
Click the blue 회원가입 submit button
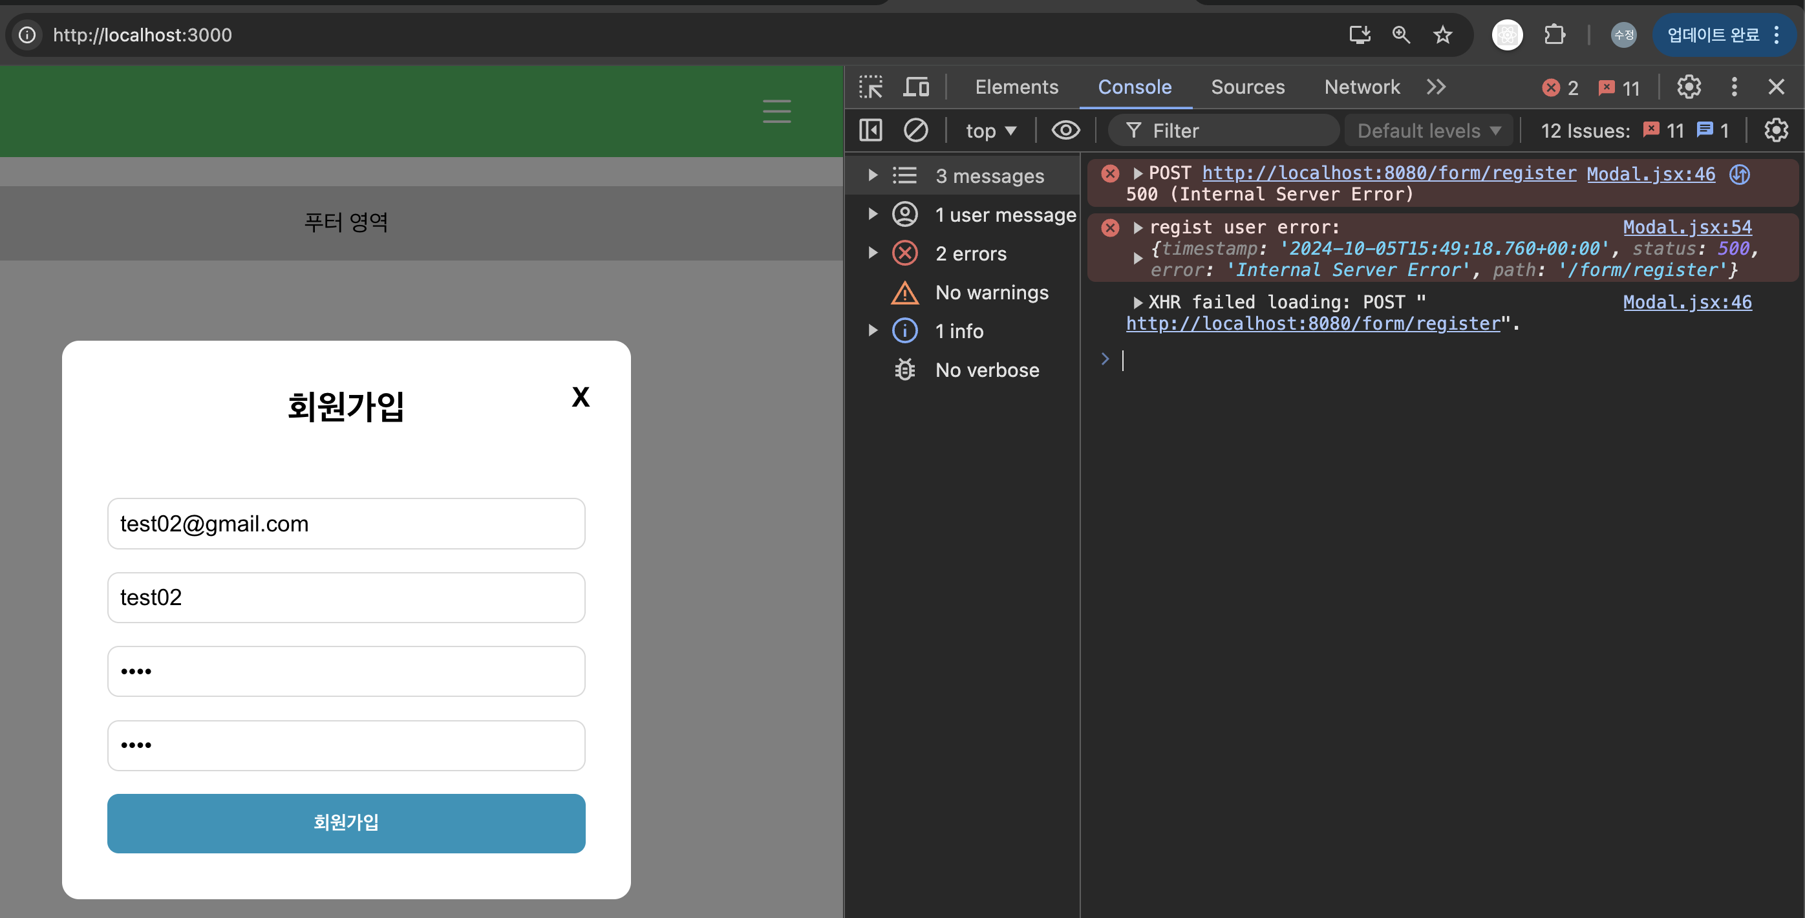point(346,823)
